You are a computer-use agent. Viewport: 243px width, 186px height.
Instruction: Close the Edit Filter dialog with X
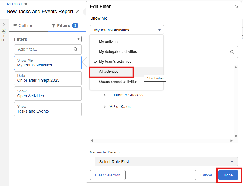[236, 7]
